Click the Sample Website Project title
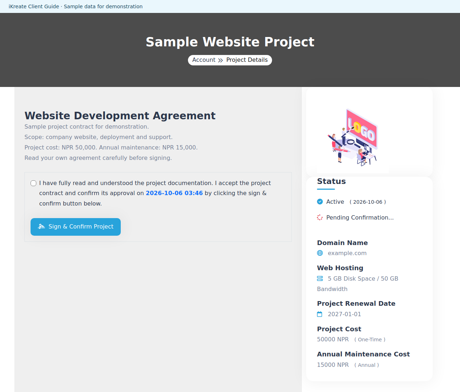 click(230, 42)
